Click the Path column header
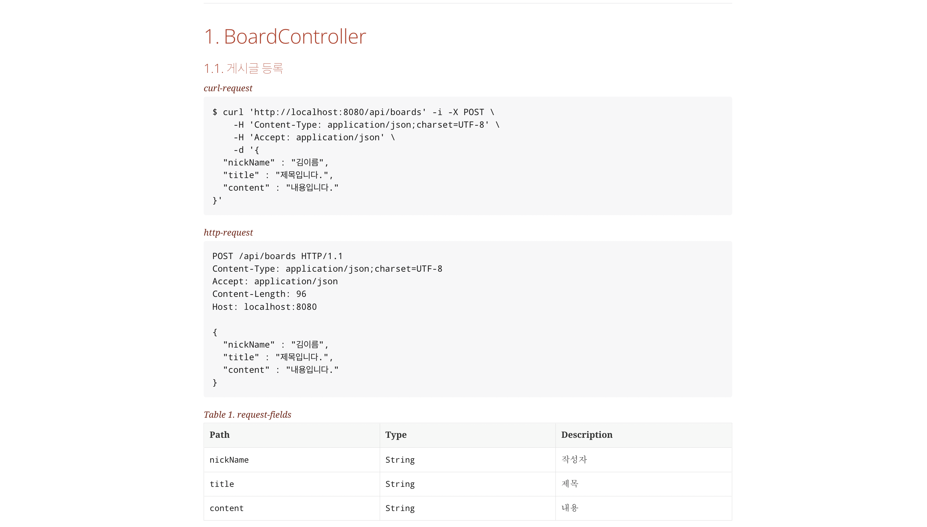 coord(219,435)
